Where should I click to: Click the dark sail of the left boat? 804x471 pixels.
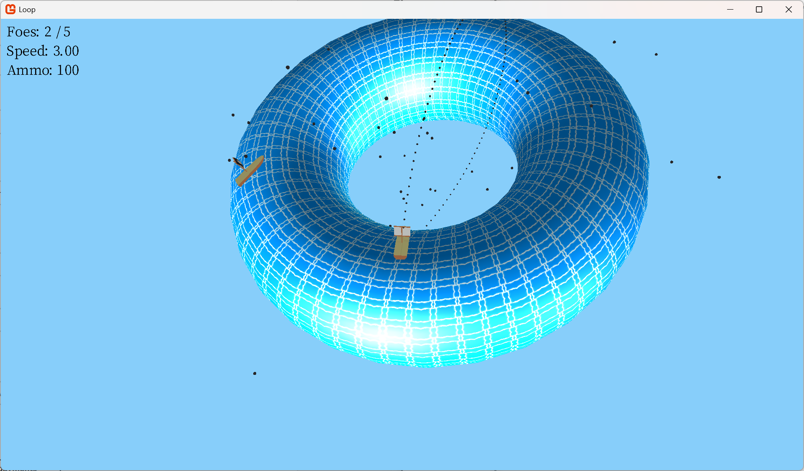coord(238,162)
